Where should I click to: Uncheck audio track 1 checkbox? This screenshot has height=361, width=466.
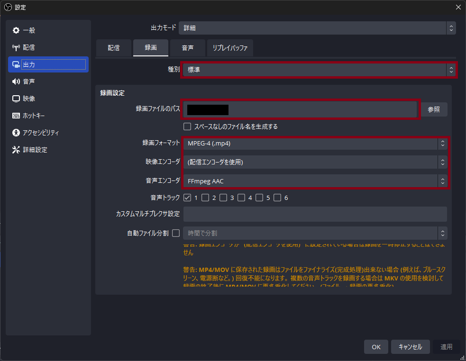pyautogui.click(x=187, y=198)
